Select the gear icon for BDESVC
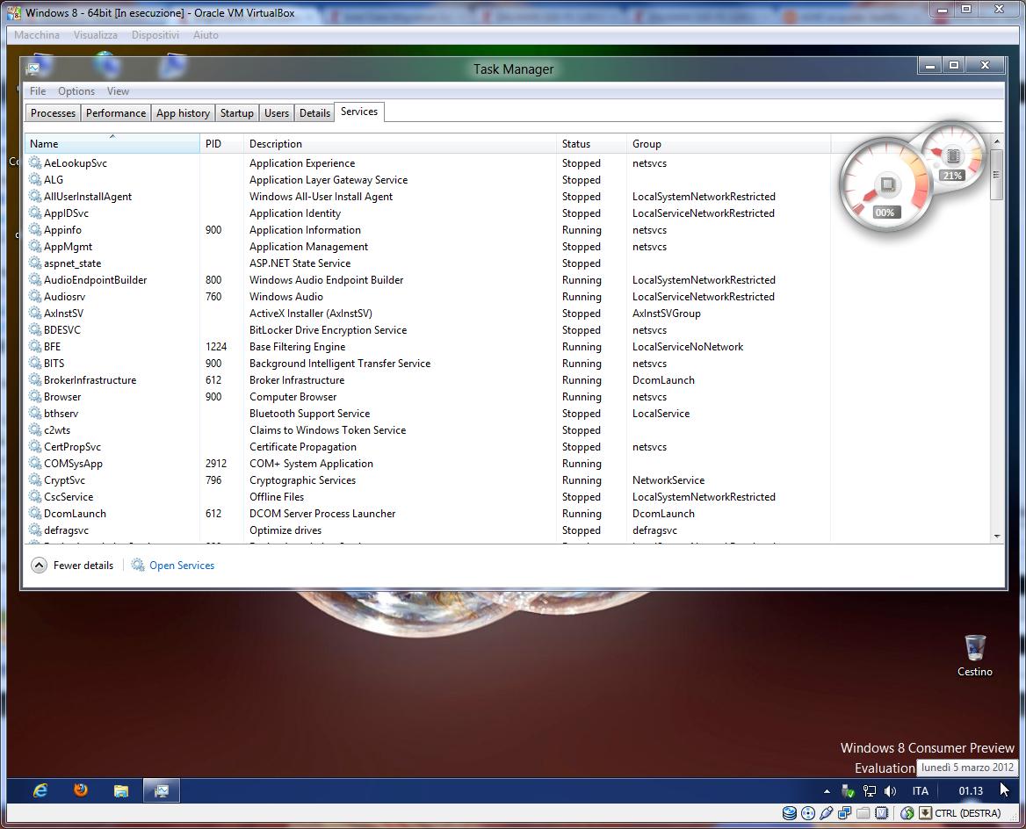The width and height of the screenshot is (1026, 829). [x=35, y=329]
